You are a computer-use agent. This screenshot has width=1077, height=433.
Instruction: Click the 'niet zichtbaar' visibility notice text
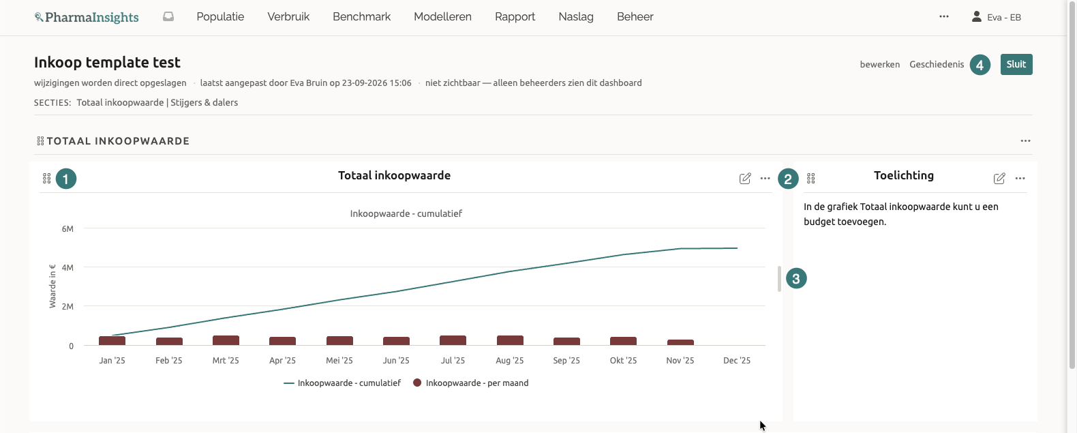point(534,83)
